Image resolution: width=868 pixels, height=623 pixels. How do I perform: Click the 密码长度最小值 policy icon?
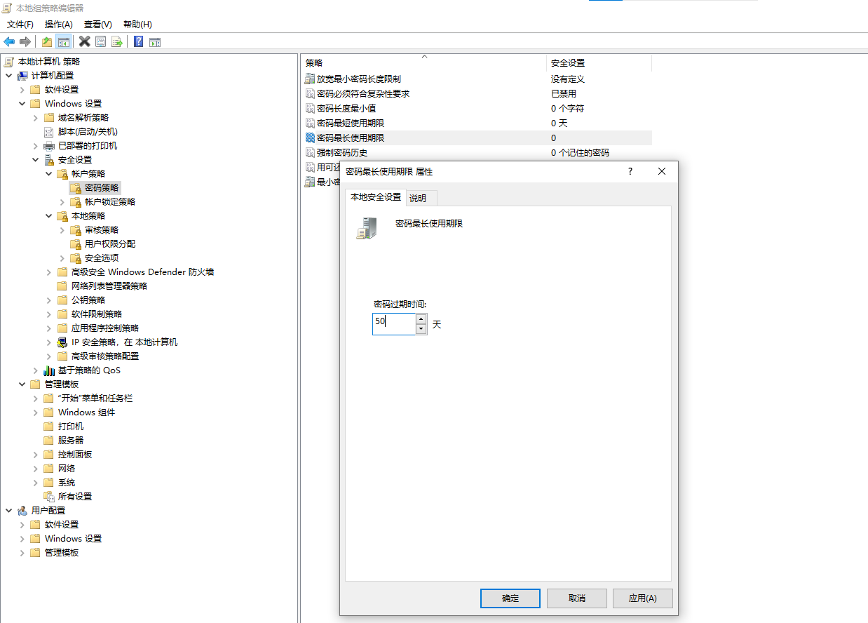(310, 108)
